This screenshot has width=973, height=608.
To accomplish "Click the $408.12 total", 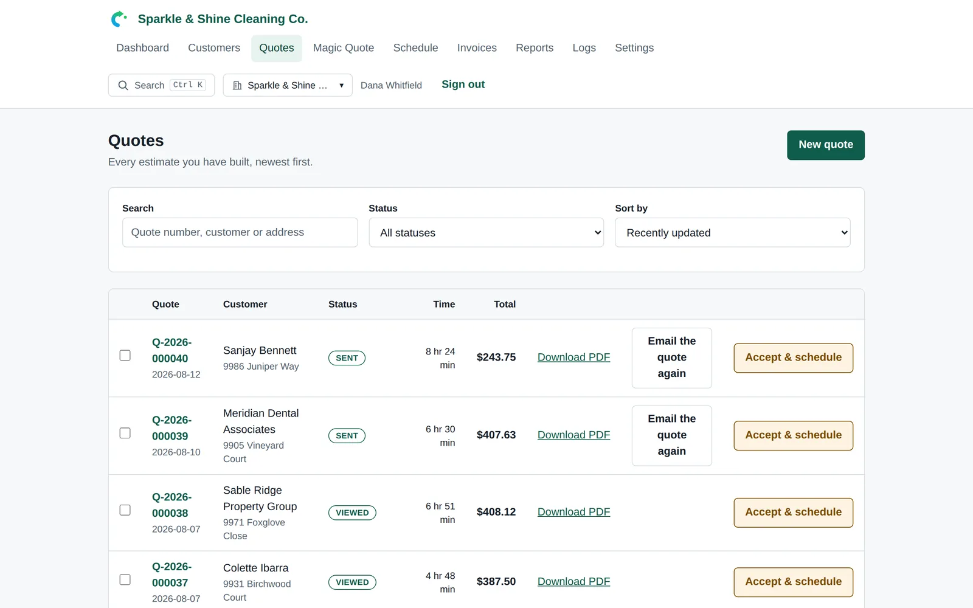I will tap(496, 513).
